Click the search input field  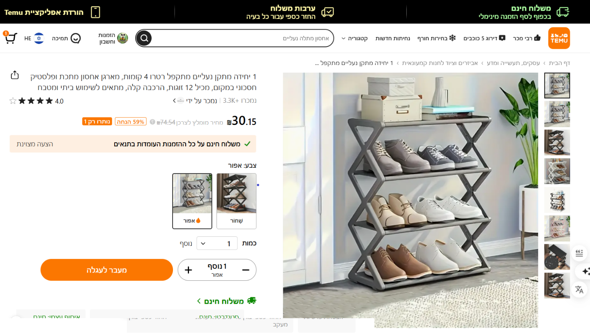pos(242,38)
